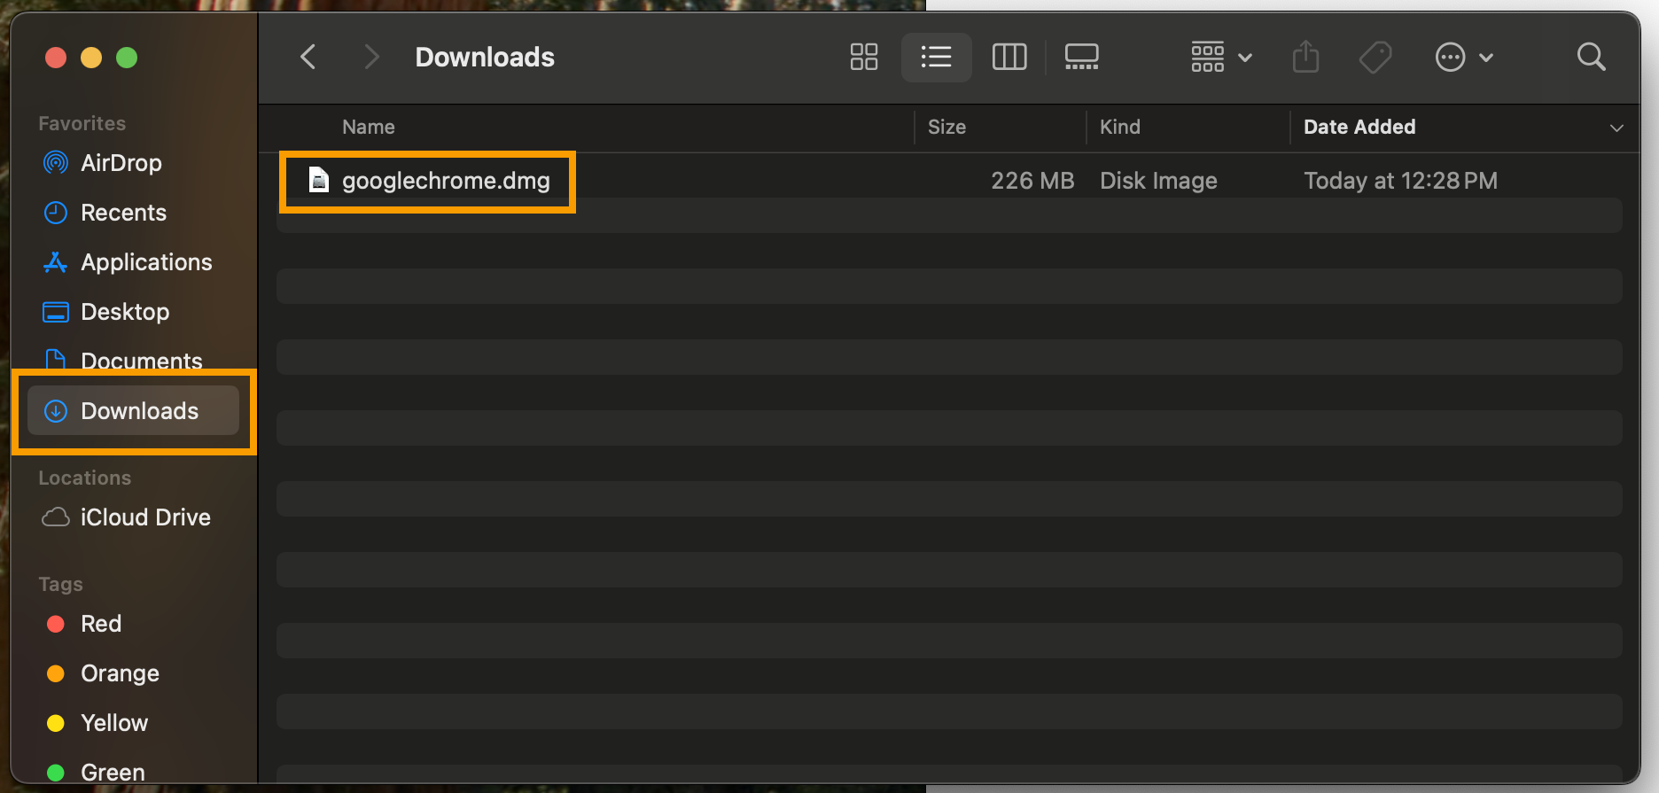Click the Today at 12:28 PM cell
This screenshot has height=793, width=1659.
pos(1400,181)
